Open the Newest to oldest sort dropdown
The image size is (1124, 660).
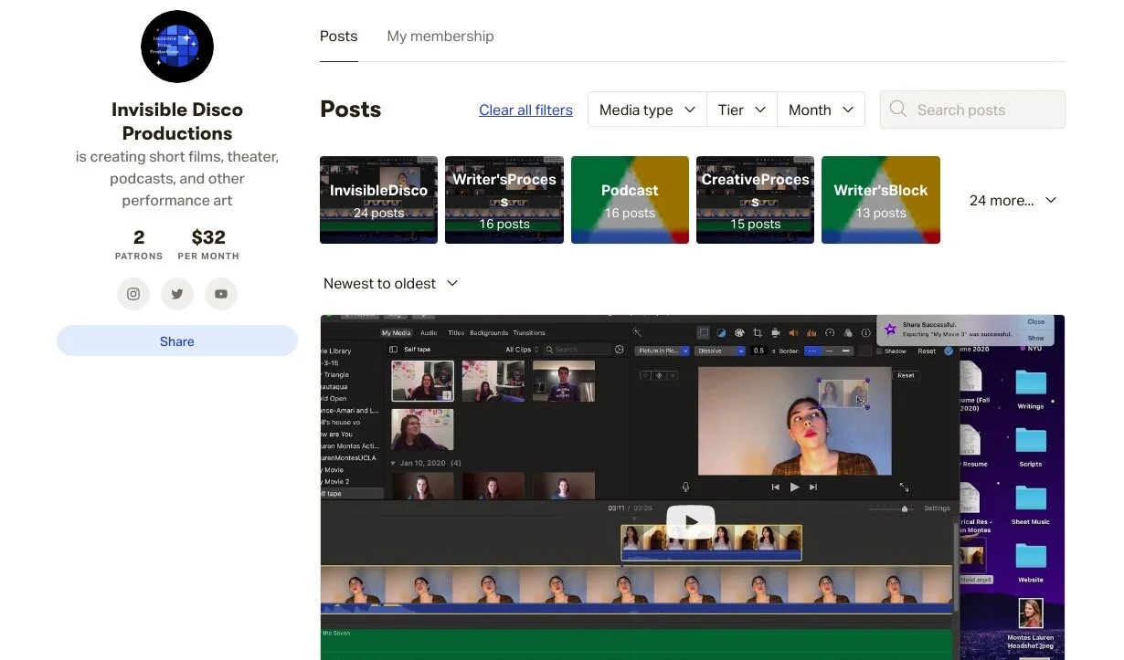click(391, 284)
